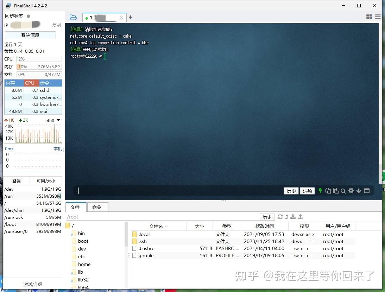Go to parent directory arrow
Viewport: 385px width, 292px height.
286,217
